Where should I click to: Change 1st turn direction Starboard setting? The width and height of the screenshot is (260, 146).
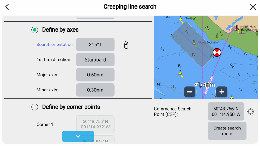click(95, 60)
